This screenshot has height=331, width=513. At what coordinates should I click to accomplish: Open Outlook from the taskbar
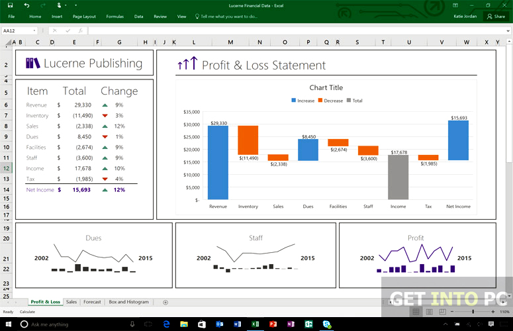coord(220,324)
